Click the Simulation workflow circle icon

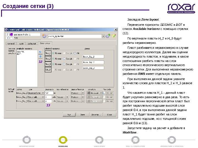99,140
